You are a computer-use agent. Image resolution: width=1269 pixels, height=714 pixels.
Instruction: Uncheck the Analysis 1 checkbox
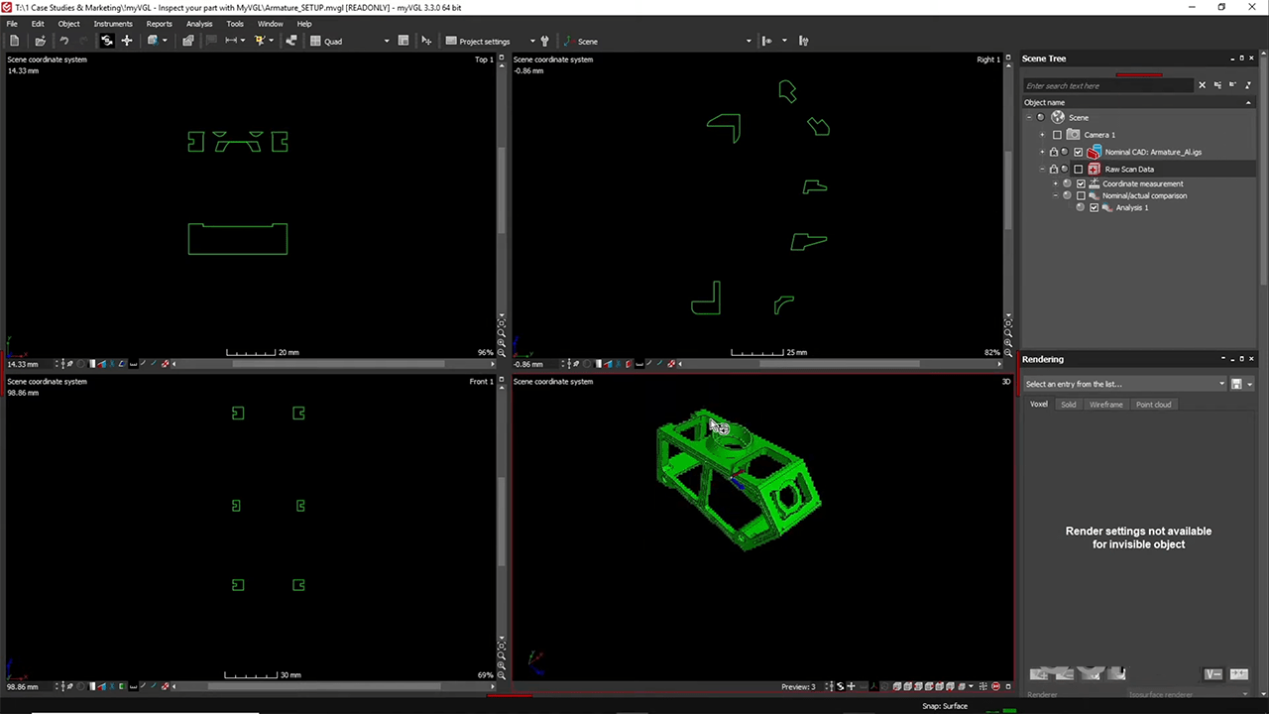1095,207
